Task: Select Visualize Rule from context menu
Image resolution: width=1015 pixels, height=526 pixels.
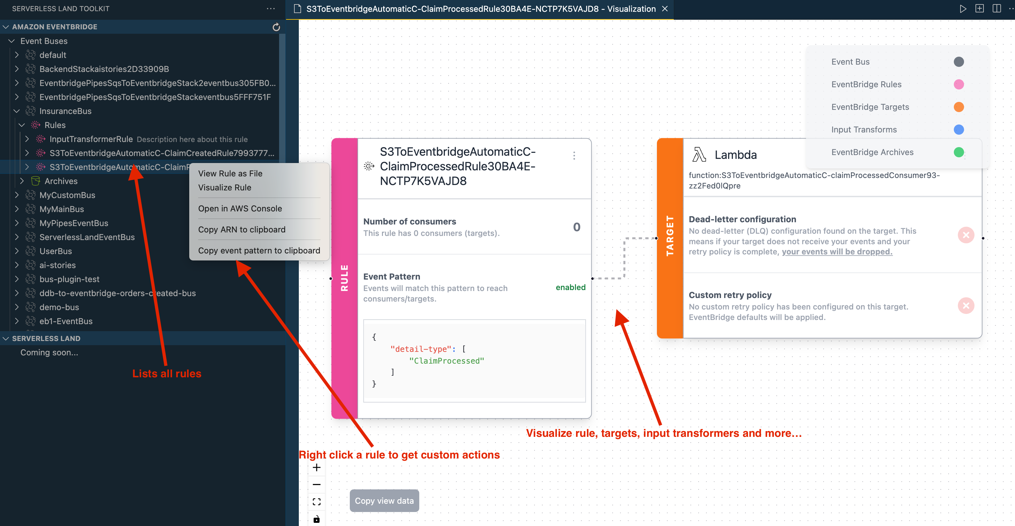Action: (224, 187)
